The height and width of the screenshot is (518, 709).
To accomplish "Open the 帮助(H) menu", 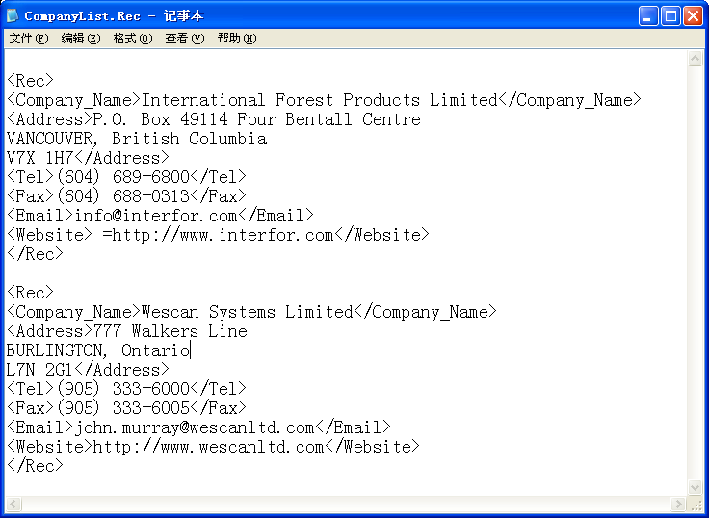I will point(236,39).
